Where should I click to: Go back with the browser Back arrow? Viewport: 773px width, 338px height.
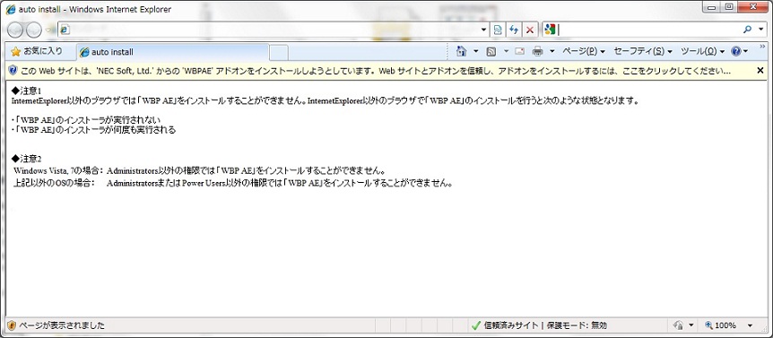(14, 30)
